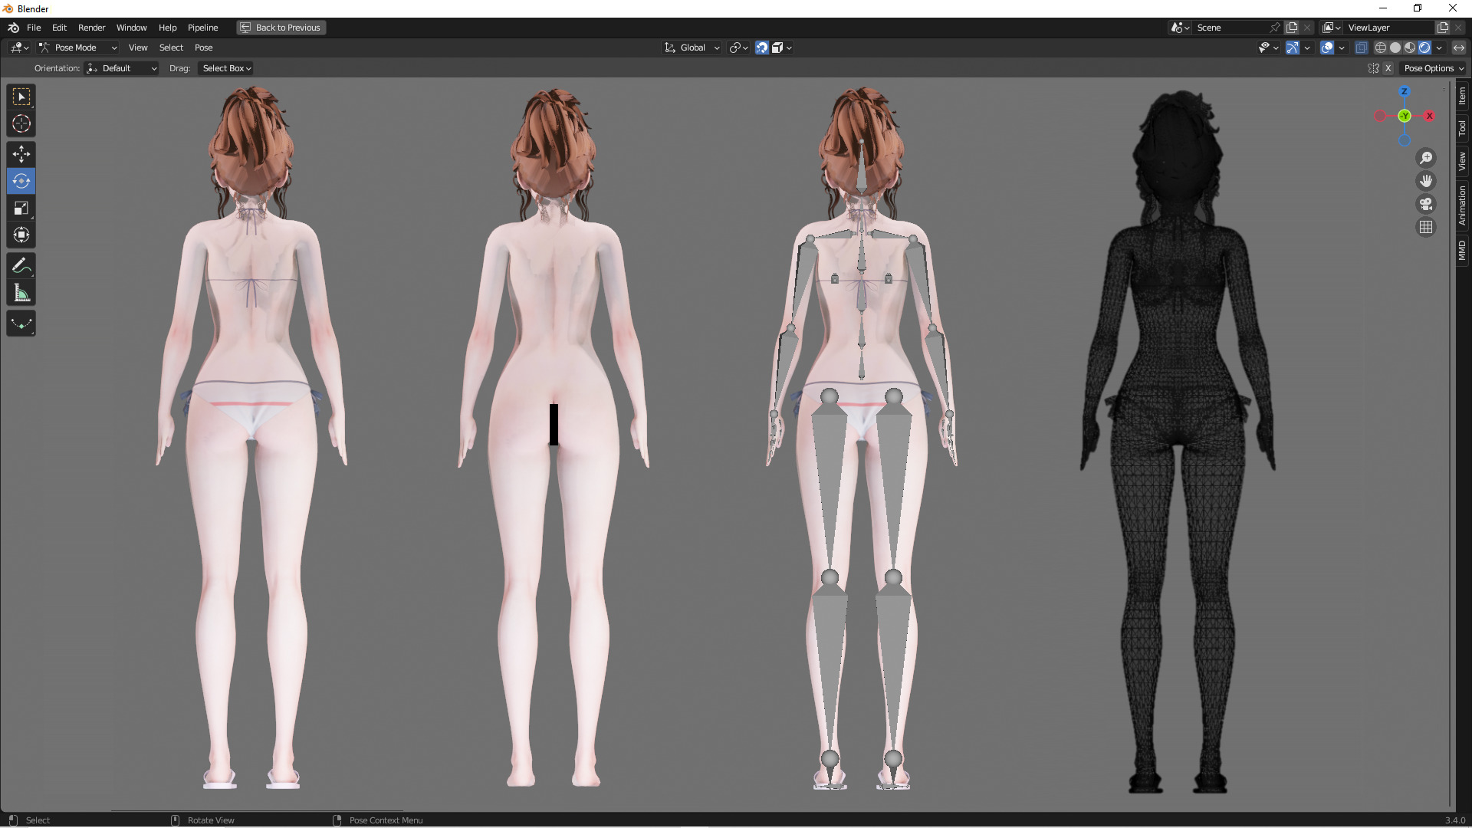The height and width of the screenshot is (828, 1472).
Task: Choose the Measure tool
Action: click(x=21, y=293)
